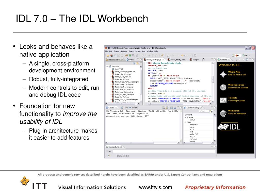This screenshot has height=195, width=260.
Task: Show hidden editor tabs list
Action: pyautogui.click(x=204, y=59)
